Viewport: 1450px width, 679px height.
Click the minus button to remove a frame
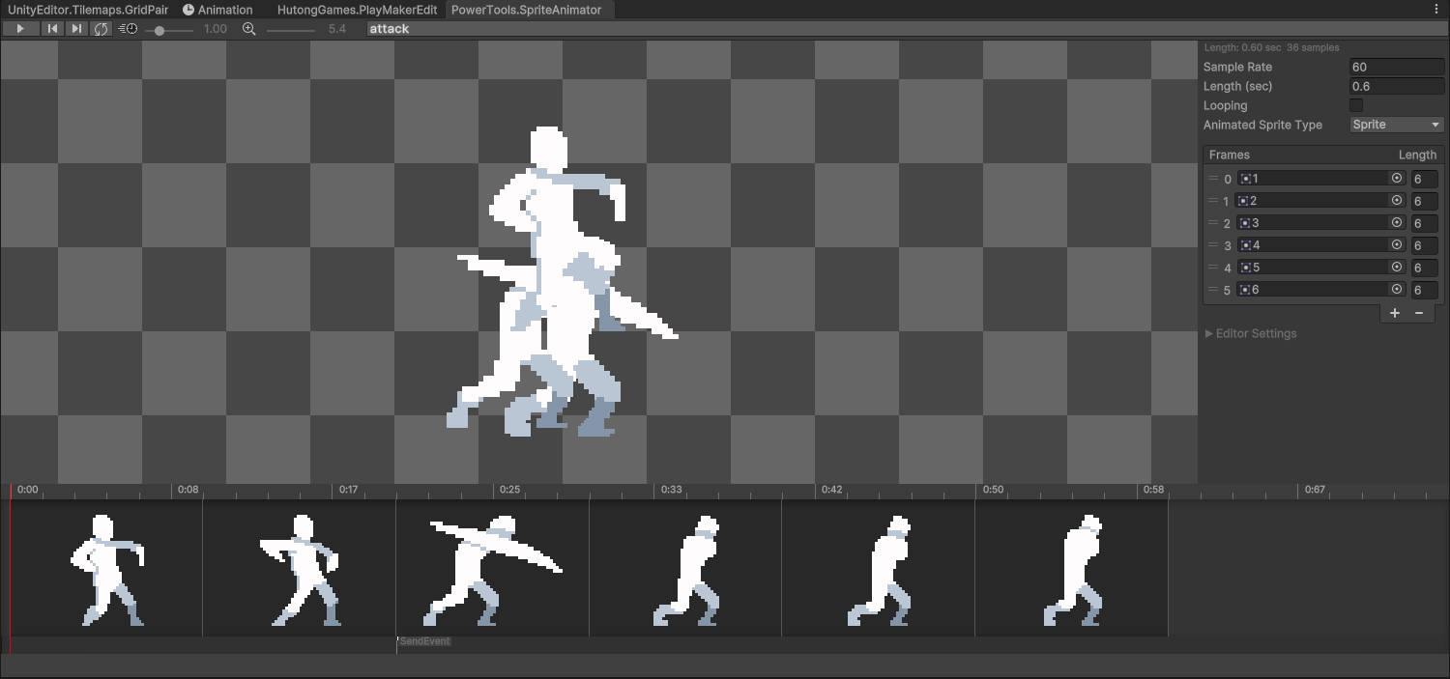1420,313
